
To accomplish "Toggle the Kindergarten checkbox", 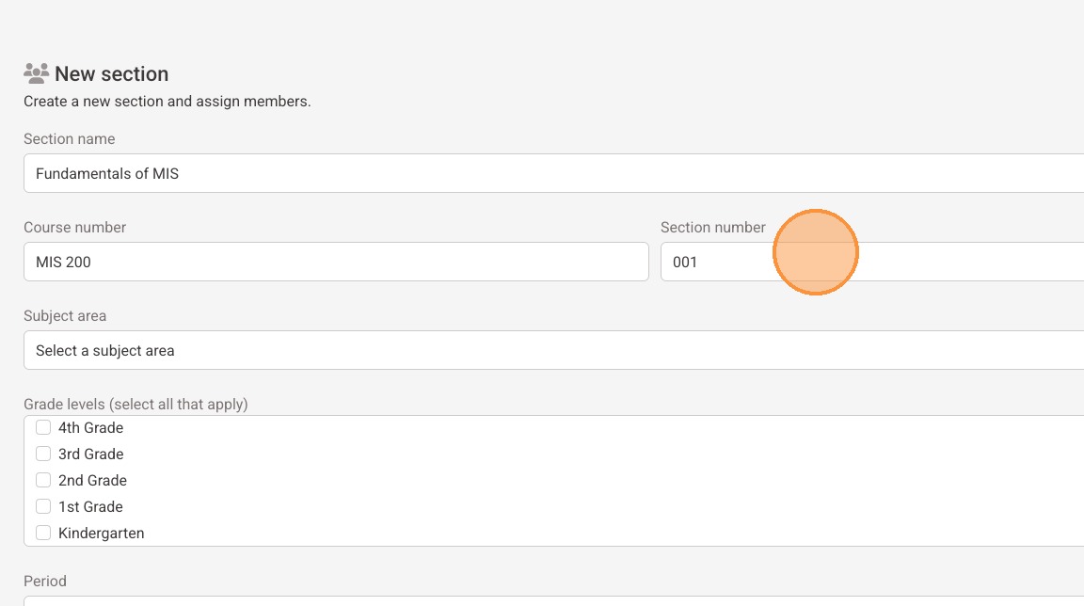I will [43, 533].
